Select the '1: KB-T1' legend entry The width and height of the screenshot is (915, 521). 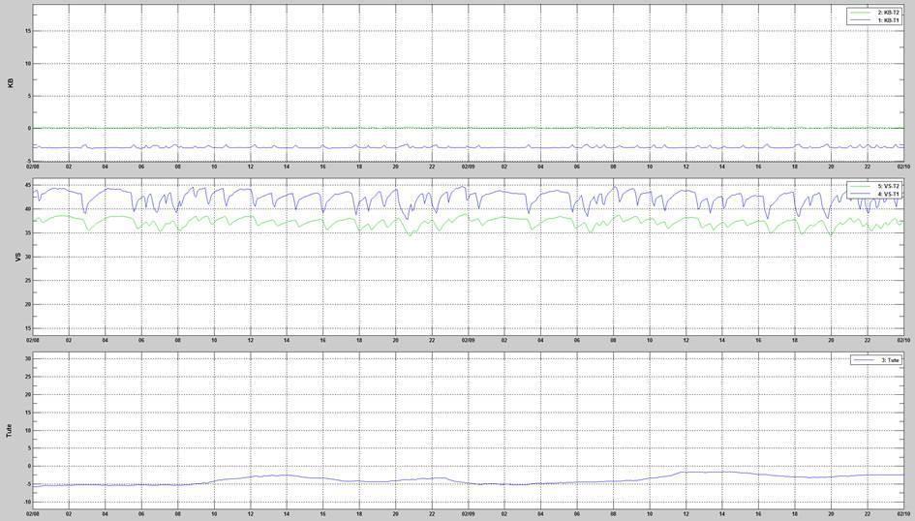click(x=874, y=20)
